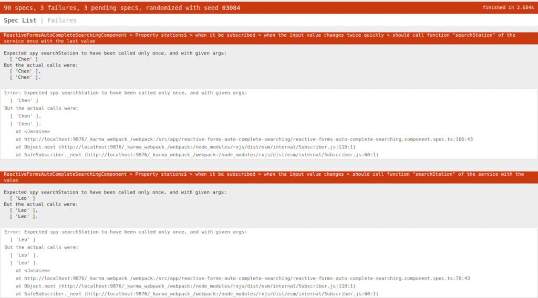Click the SafeSubscriber._next line in second trace

pyautogui.click(x=197, y=294)
